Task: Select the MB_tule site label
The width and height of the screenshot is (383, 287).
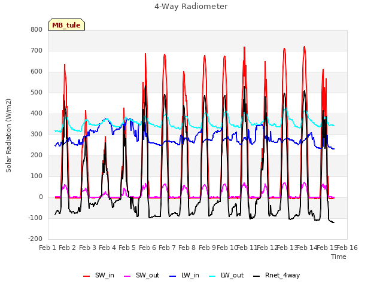Action: point(66,25)
